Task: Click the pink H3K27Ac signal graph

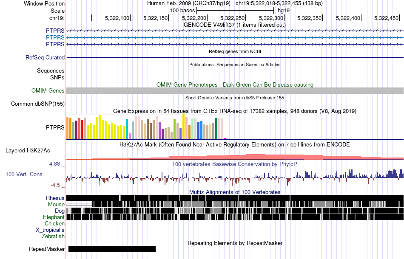Action: 235,157
